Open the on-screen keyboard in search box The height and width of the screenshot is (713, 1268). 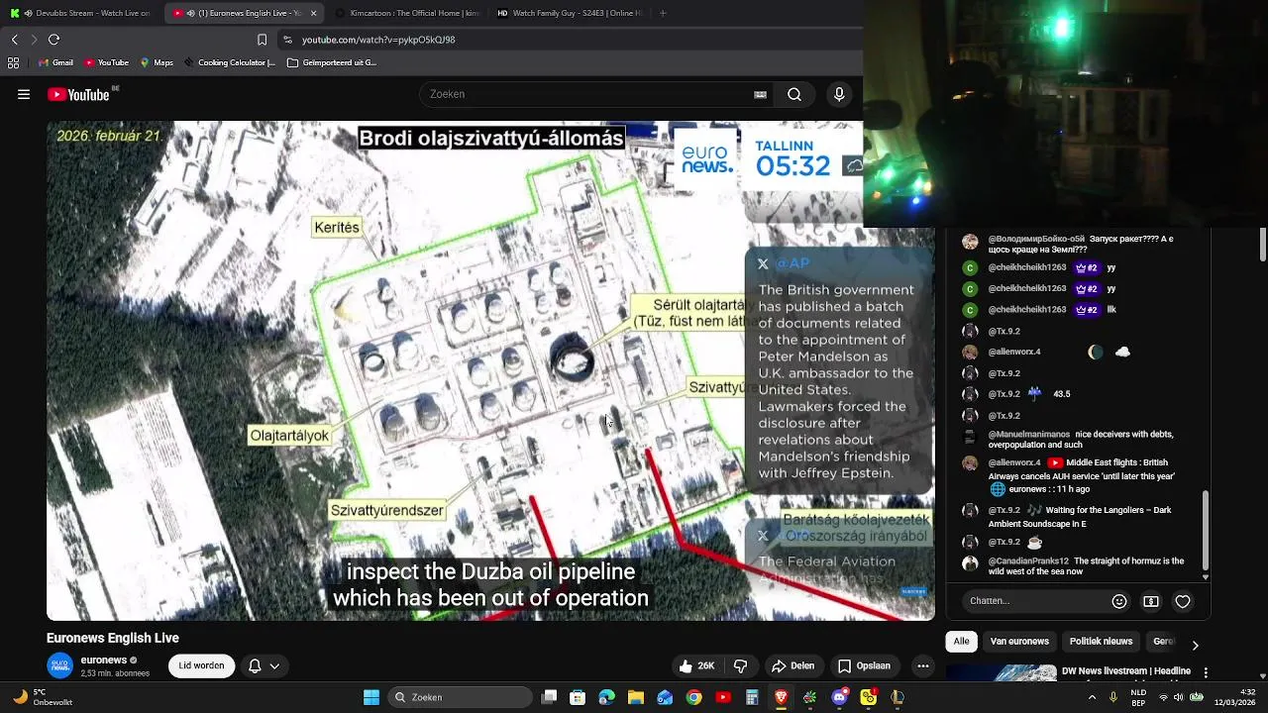[x=760, y=95]
